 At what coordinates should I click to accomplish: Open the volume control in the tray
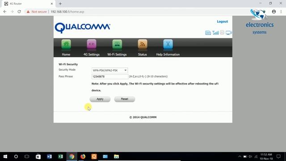[x=250, y=157]
